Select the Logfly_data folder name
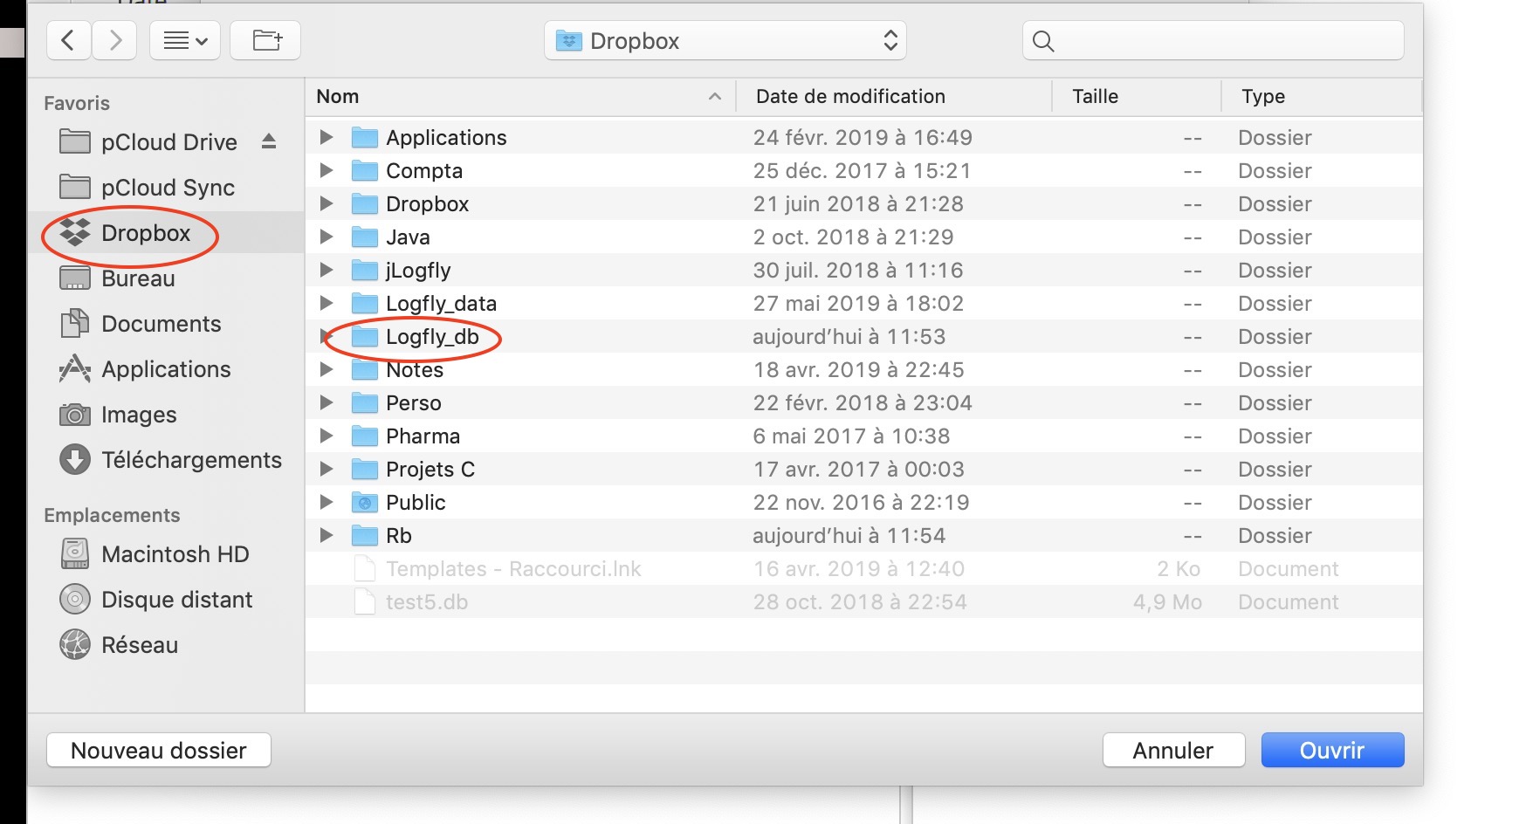Screen dimensions: 1533x824 (x=442, y=303)
